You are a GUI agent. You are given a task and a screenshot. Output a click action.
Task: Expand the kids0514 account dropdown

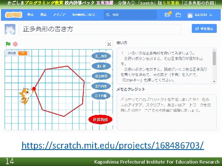pyautogui.click(x=211, y=15)
